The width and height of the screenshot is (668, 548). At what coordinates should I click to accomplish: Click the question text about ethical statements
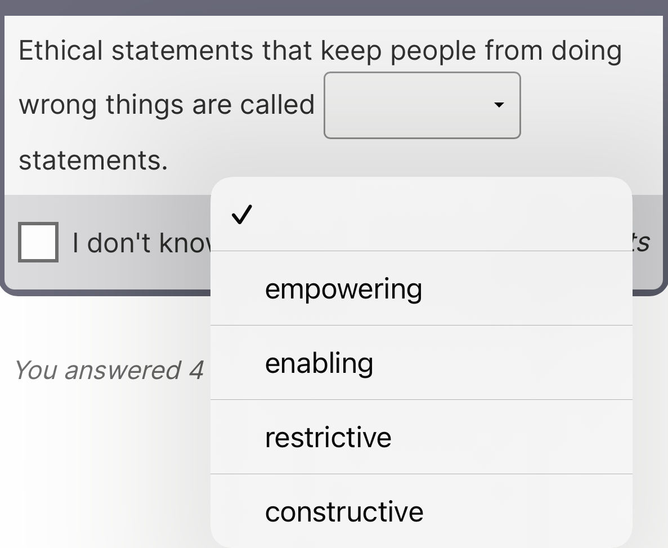point(225,50)
